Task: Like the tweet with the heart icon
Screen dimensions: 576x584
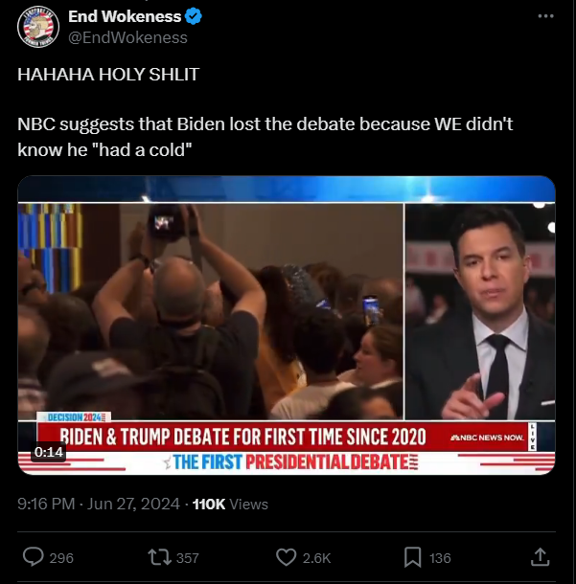Action: pyautogui.click(x=286, y=557)
